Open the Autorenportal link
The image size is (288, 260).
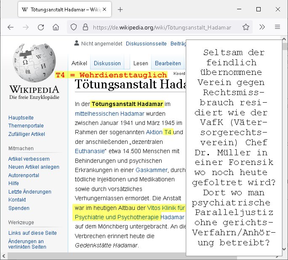click(x=24, y=175)
